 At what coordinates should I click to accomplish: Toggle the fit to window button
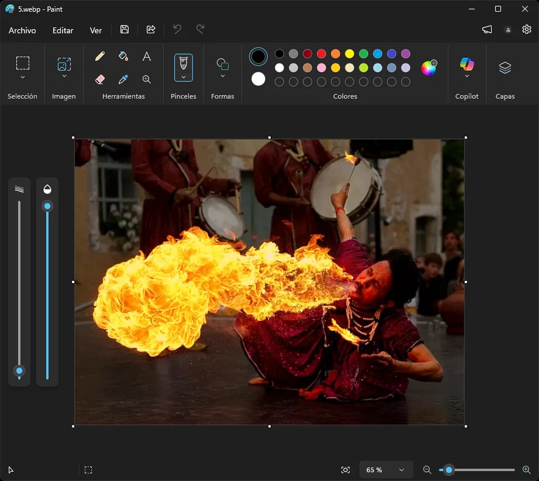point(345,470)
